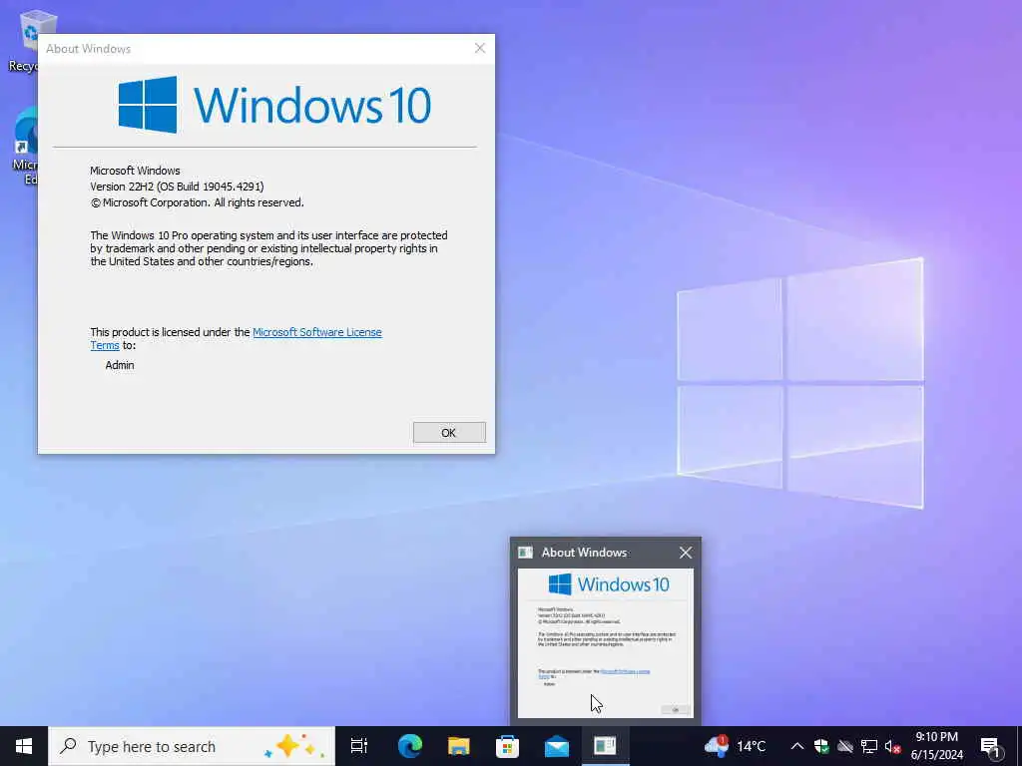
Task: Click the 'Microsoft Windows' text line
Action: pyautogui.click(x=135, y=171)
